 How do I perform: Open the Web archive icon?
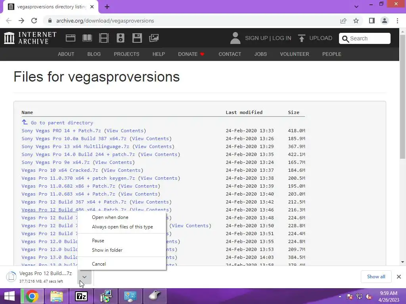click(71, 38)
